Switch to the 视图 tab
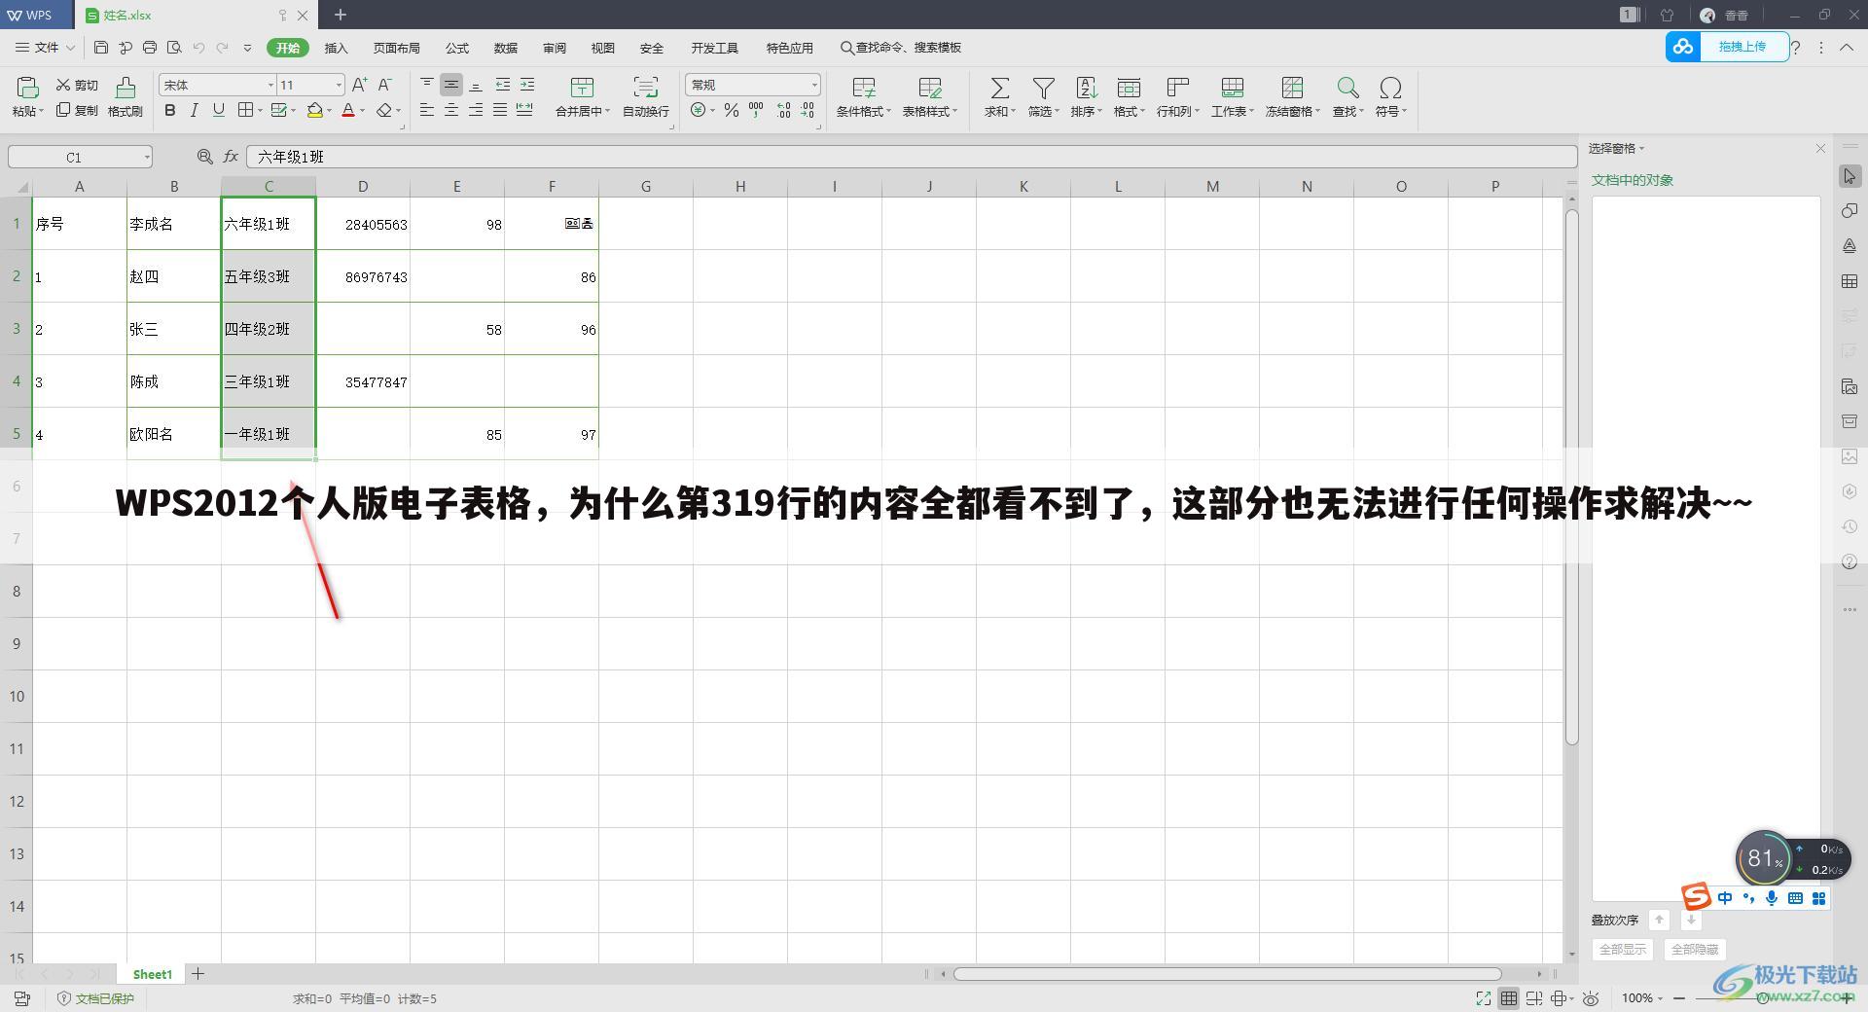The width and height of the screenshot is (1868, 1012). [603, 48]
